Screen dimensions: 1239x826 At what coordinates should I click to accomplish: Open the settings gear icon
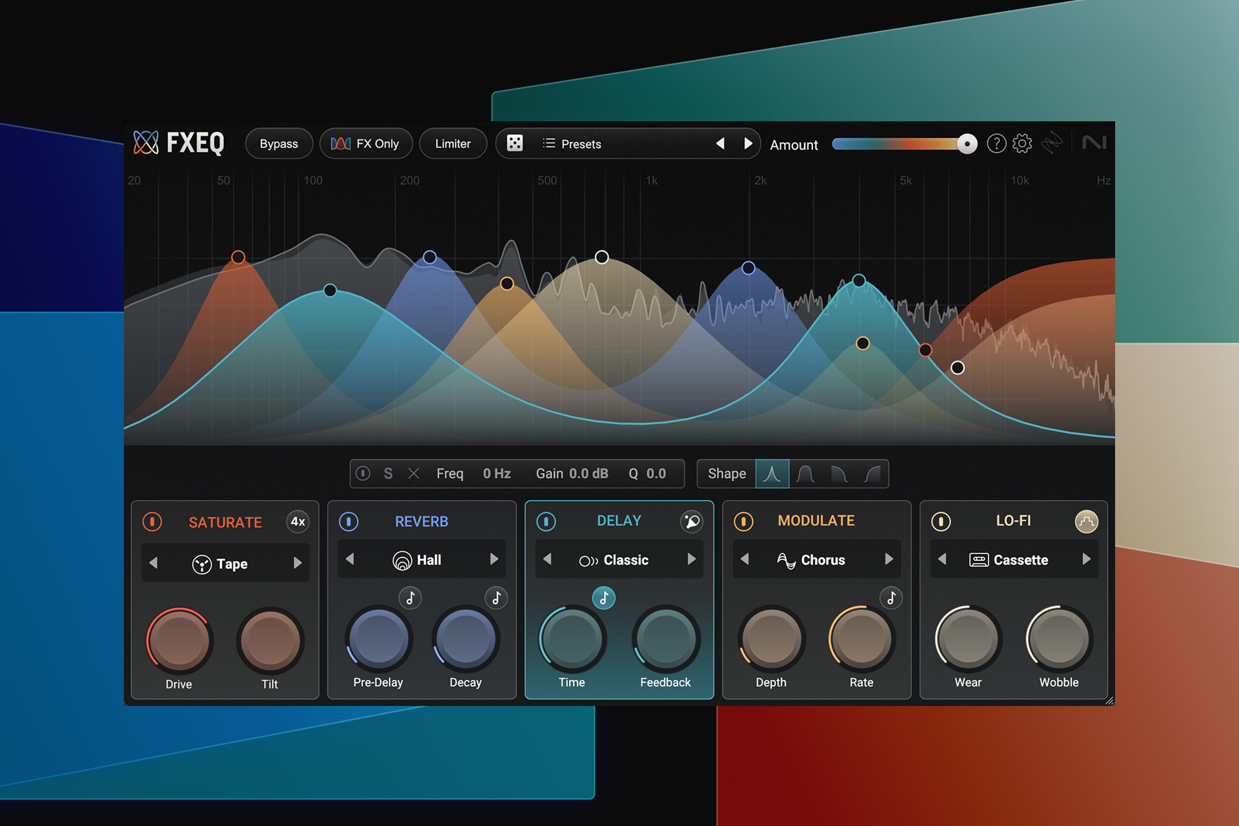click(x=1022, y=143)
